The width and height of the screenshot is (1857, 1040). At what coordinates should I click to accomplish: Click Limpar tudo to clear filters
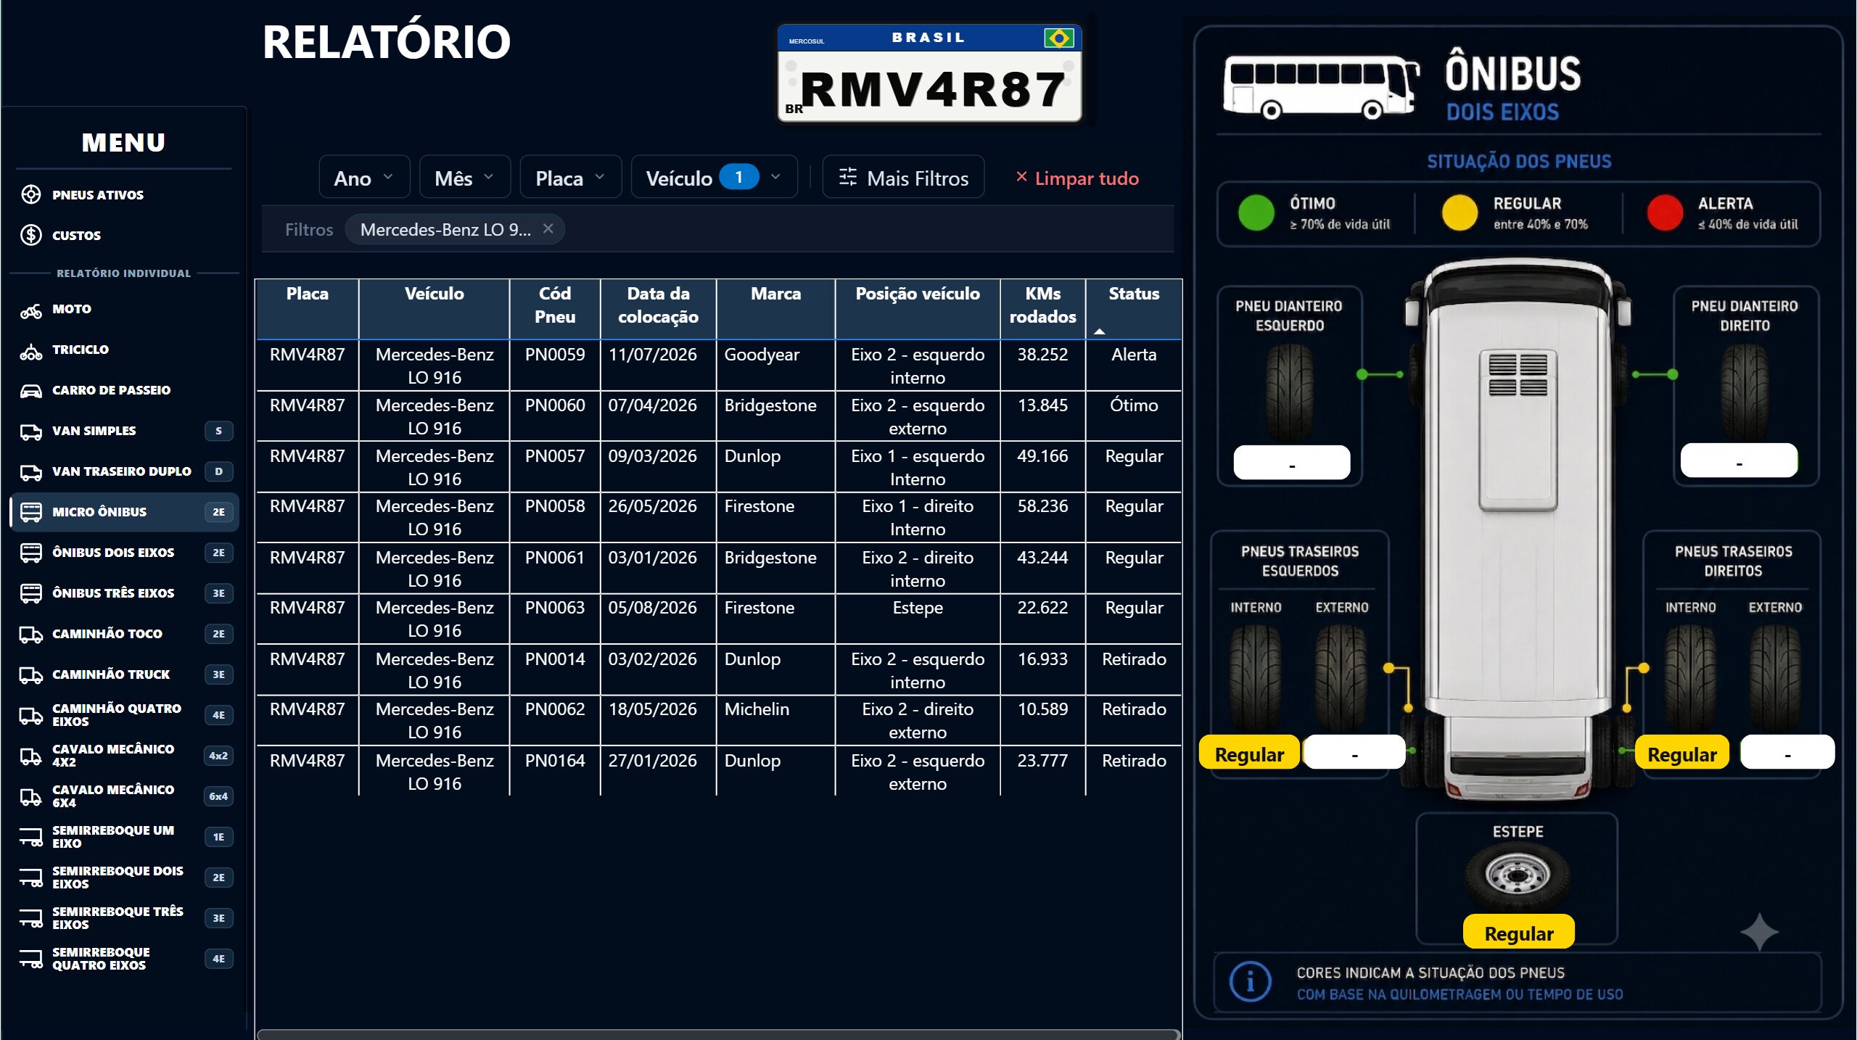click(1077, 178)
